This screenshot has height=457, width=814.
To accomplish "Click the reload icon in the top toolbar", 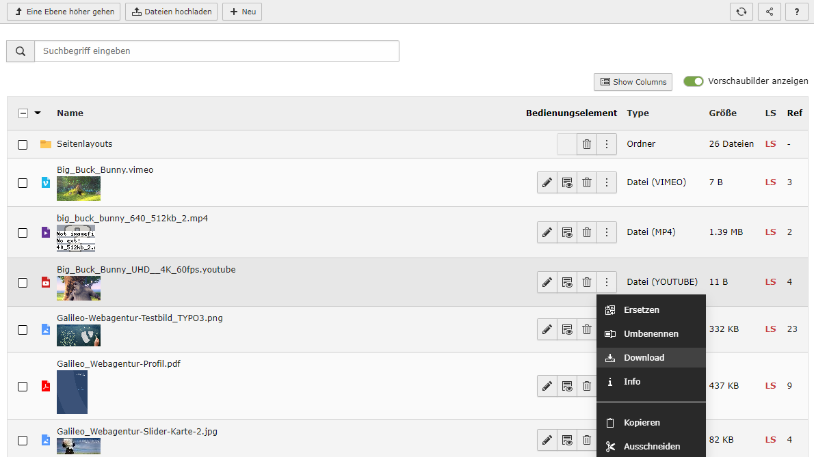I will click(741, 12).
